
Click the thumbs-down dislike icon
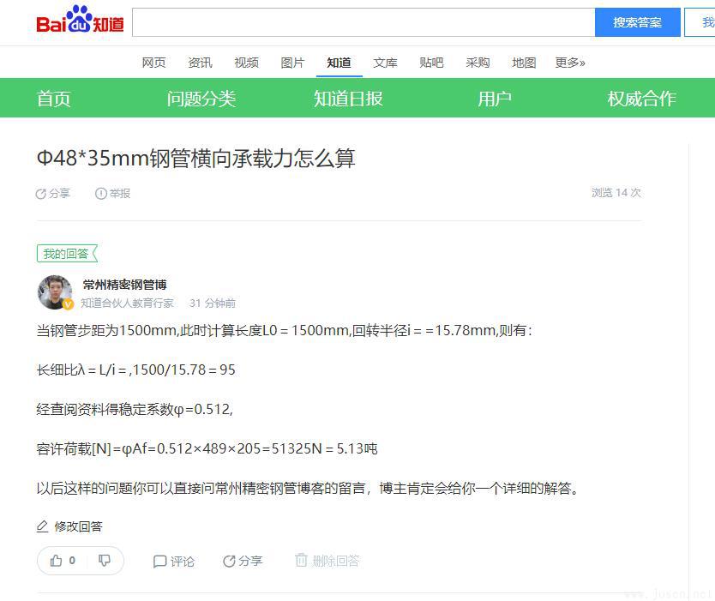click(105, 561)
